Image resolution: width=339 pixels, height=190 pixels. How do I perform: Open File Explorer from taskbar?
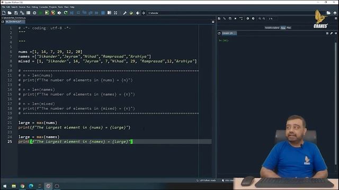tap(14, 186)
